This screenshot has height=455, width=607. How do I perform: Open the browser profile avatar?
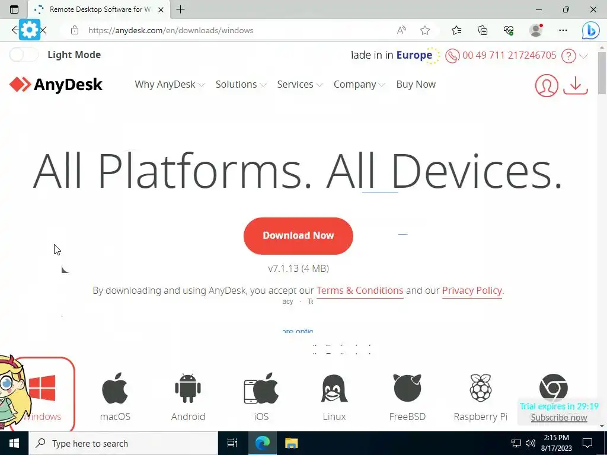(536, 30)
